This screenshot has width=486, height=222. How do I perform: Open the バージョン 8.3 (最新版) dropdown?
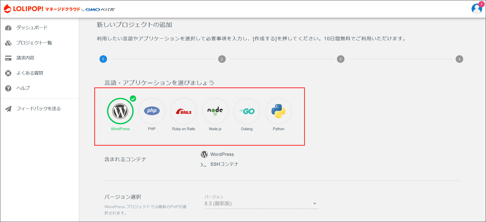point(261,204)
